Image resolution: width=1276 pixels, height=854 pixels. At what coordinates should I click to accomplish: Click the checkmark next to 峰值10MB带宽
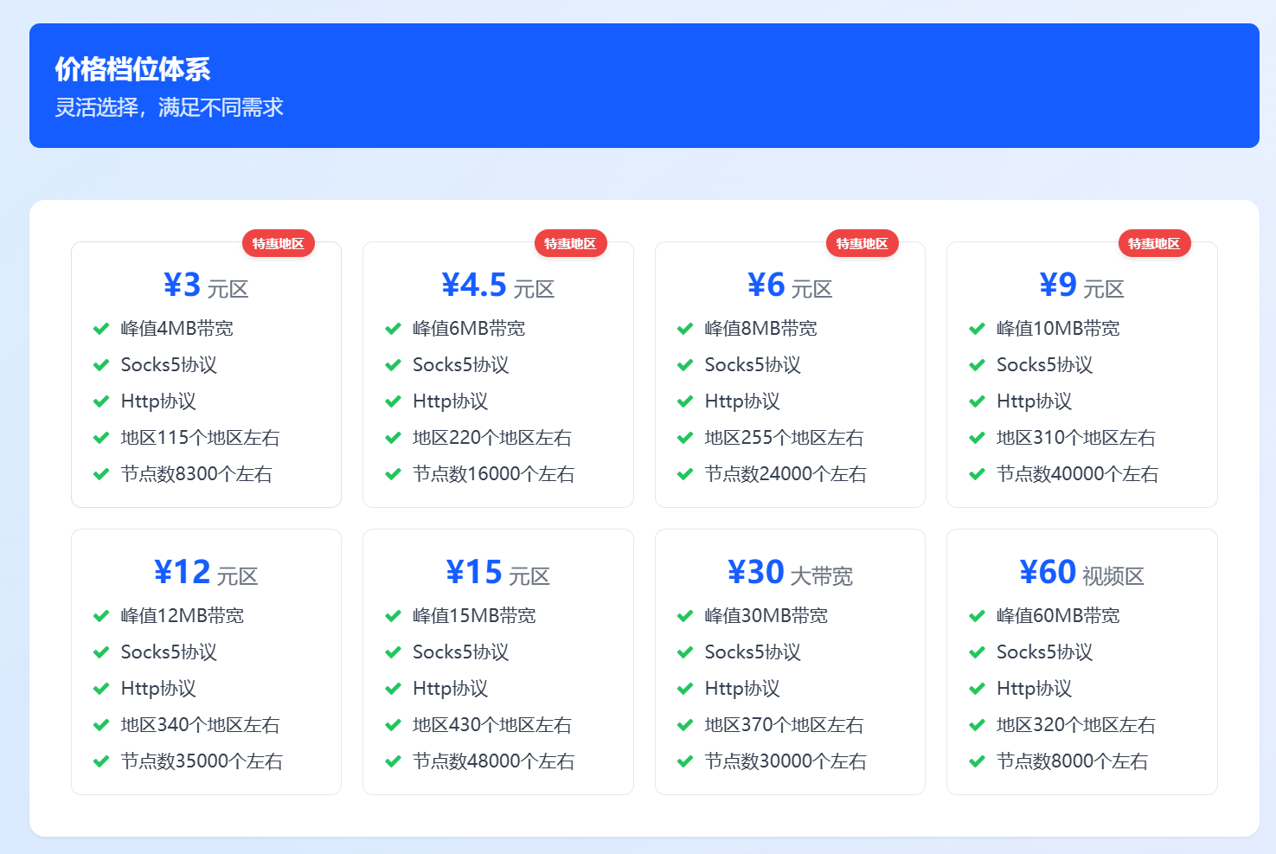pyautogui.click(x=977, y=329)
